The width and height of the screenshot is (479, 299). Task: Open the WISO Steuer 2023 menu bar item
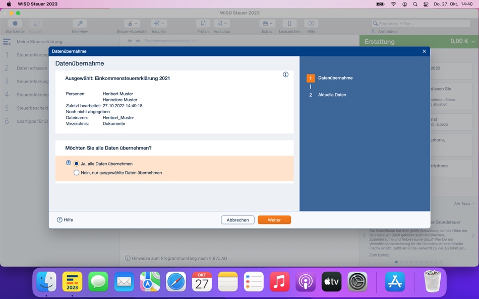[x=38, y=4]
